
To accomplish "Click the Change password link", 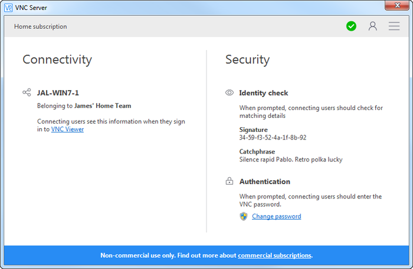I will point(276,217).
